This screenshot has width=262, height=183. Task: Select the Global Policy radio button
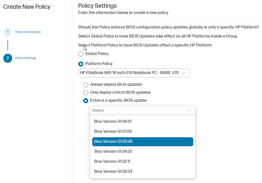coord(81,54)
